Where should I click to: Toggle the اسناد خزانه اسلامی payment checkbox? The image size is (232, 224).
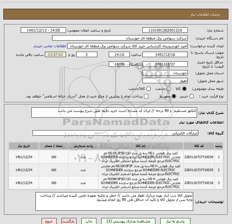coord(146,96)
